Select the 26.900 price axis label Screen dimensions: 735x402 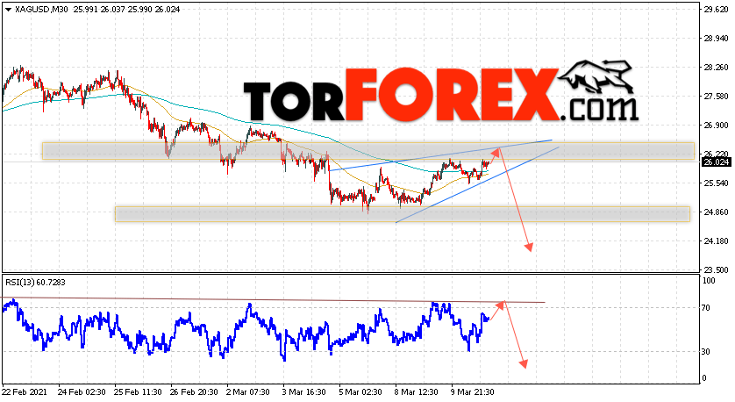(x=717, y=126)
